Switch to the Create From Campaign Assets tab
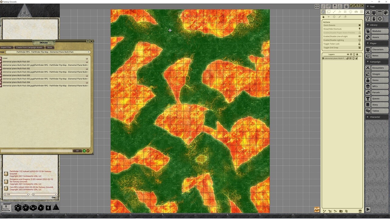This screenshot has height=219, width=390. tap(29, 47)
